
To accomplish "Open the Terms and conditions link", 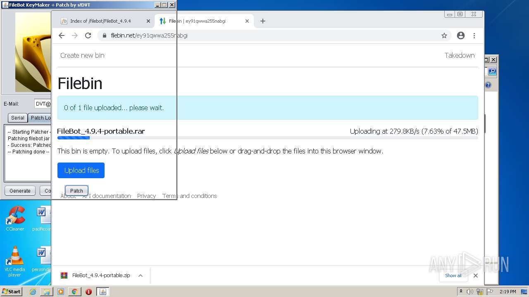I will pyautogui.click(x=189, y=196).
